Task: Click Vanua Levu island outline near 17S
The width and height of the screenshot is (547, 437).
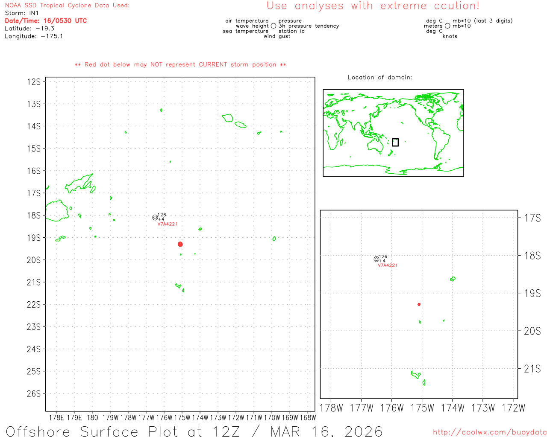Action: click(80, 184)
